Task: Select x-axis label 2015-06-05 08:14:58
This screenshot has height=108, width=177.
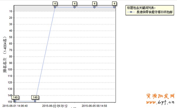Action: (x=94, y=106)
